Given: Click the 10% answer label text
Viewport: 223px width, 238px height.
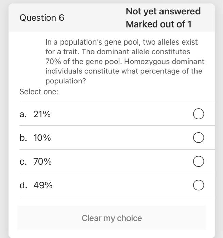Looking at the screenshot, I should point(42,138).
